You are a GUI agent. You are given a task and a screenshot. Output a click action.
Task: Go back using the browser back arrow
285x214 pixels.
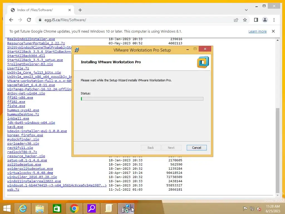pos(11,20)
